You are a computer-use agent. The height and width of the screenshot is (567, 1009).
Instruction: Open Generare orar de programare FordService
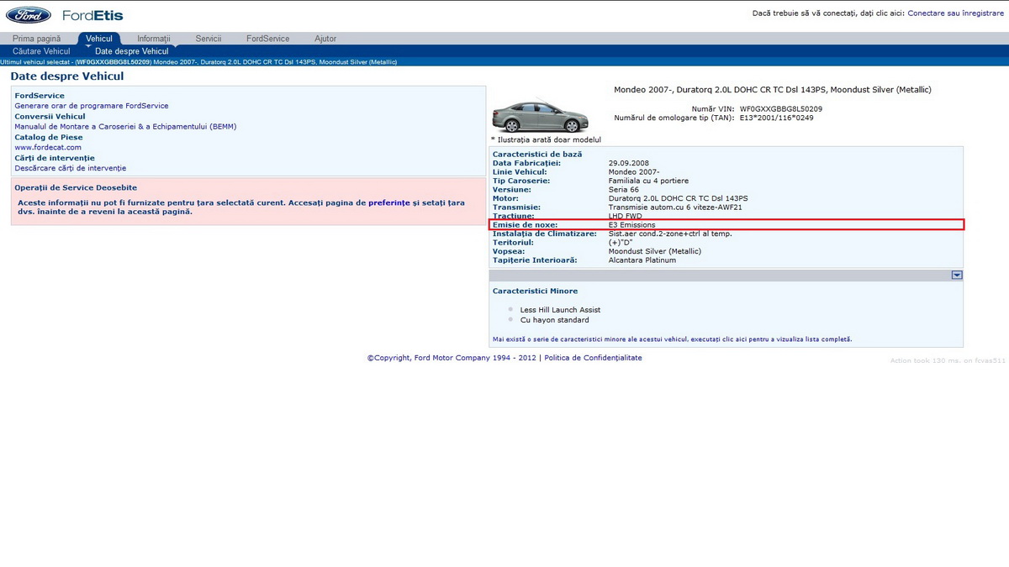click(91, 106)
